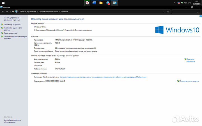Open Microsoft Word from the taskbar

[94, 3]
